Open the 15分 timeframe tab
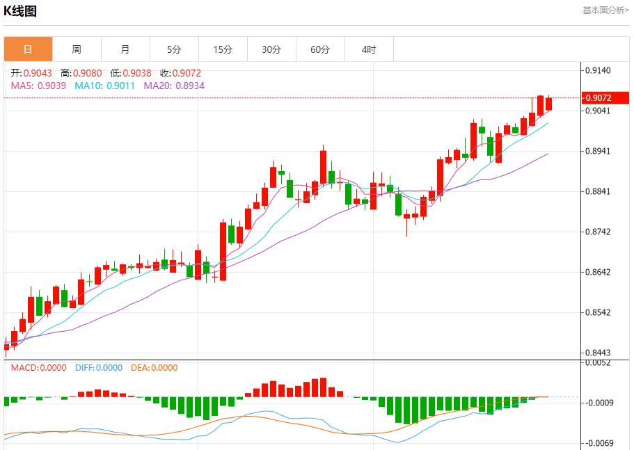The height and width of the screenshot is (450, 634). (x=223, y=49)
